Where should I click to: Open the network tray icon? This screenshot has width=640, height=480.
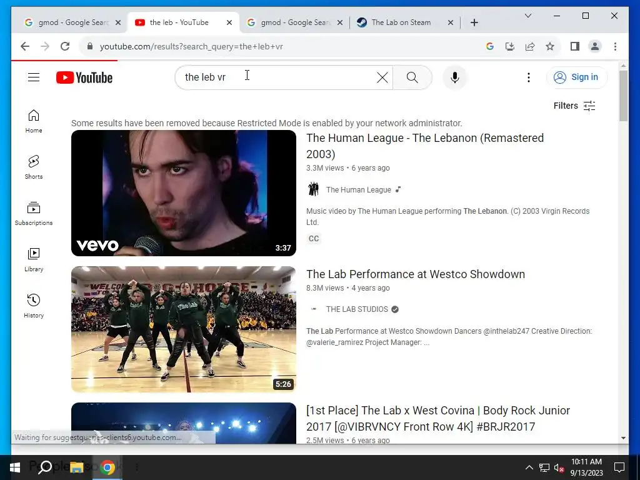click(x=544, y=467)
